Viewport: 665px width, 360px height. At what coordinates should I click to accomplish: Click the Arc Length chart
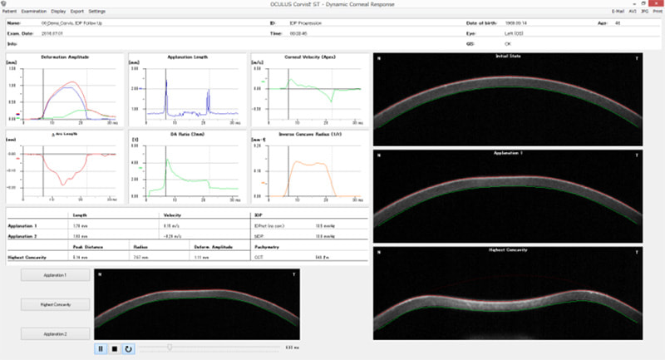tap(65, 167)
